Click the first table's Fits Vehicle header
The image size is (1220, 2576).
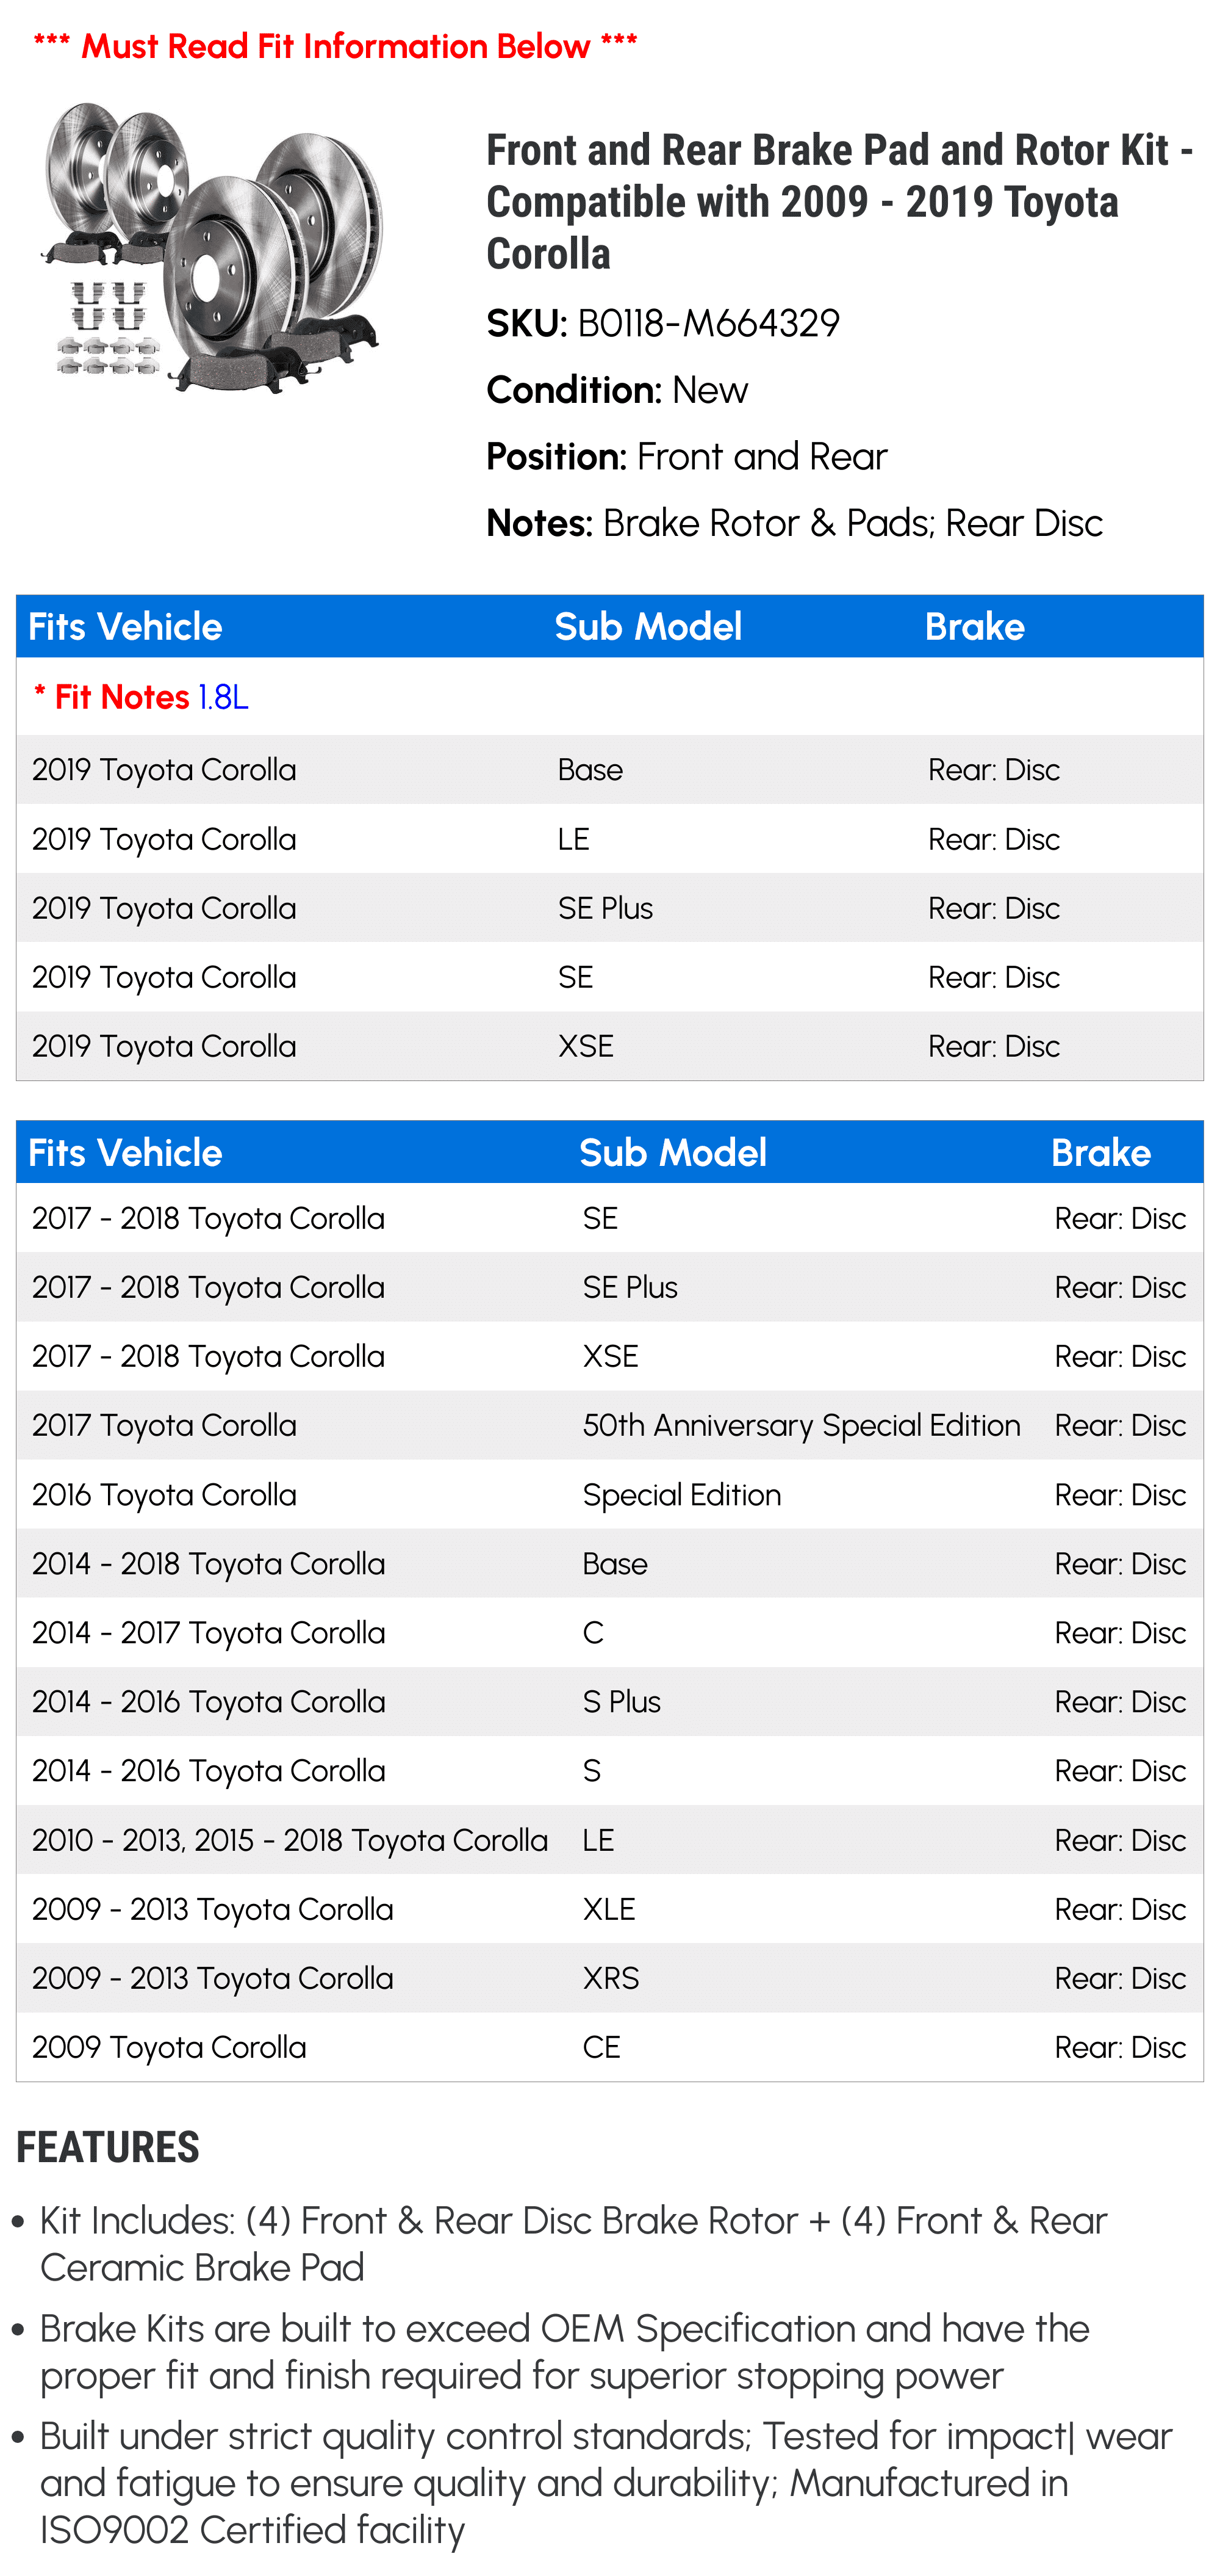coord(125,627)
